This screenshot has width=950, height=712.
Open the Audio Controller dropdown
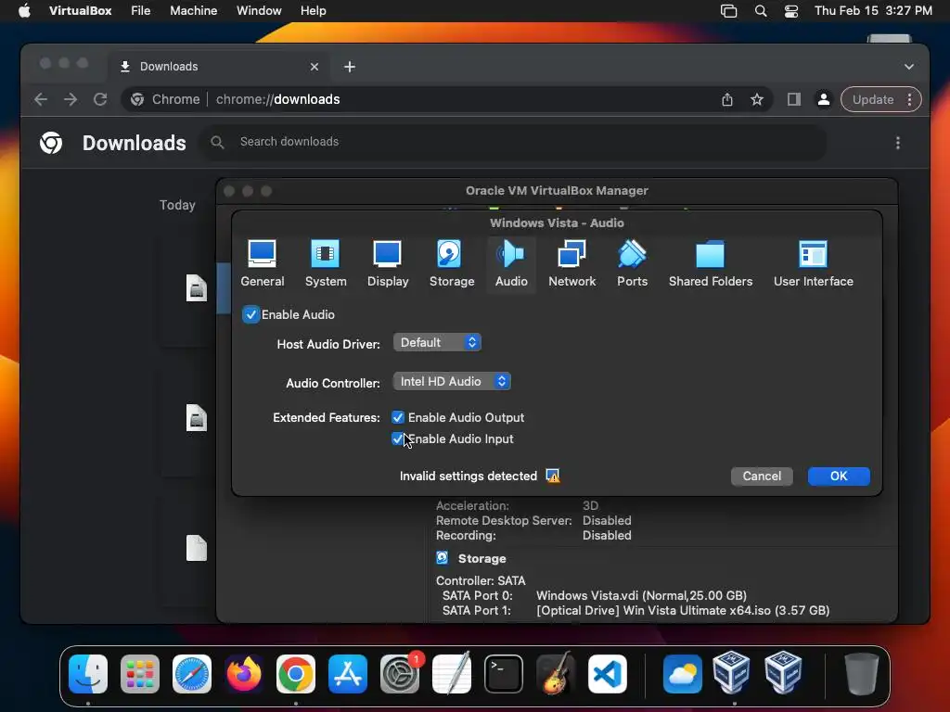pos(452,381)
